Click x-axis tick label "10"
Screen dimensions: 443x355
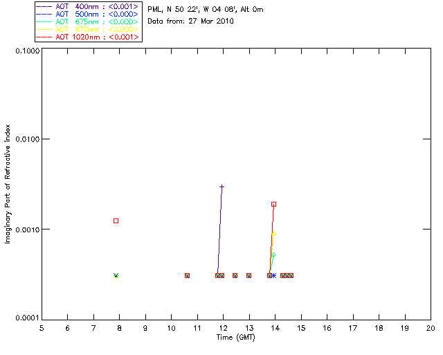(171, 328)
